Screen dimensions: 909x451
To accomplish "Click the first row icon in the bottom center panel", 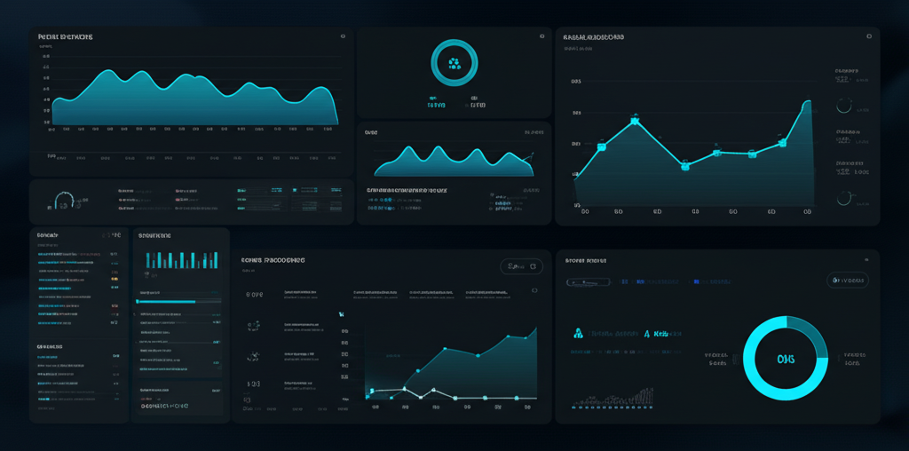I will coord(254,294).
